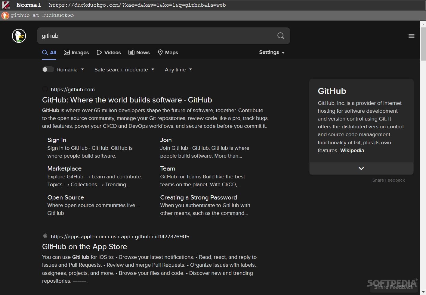Image resolution: width=426 pixels, height=295 pixels.
Task: Open the Wikipedia link in info panel
Action: [352, 150]
